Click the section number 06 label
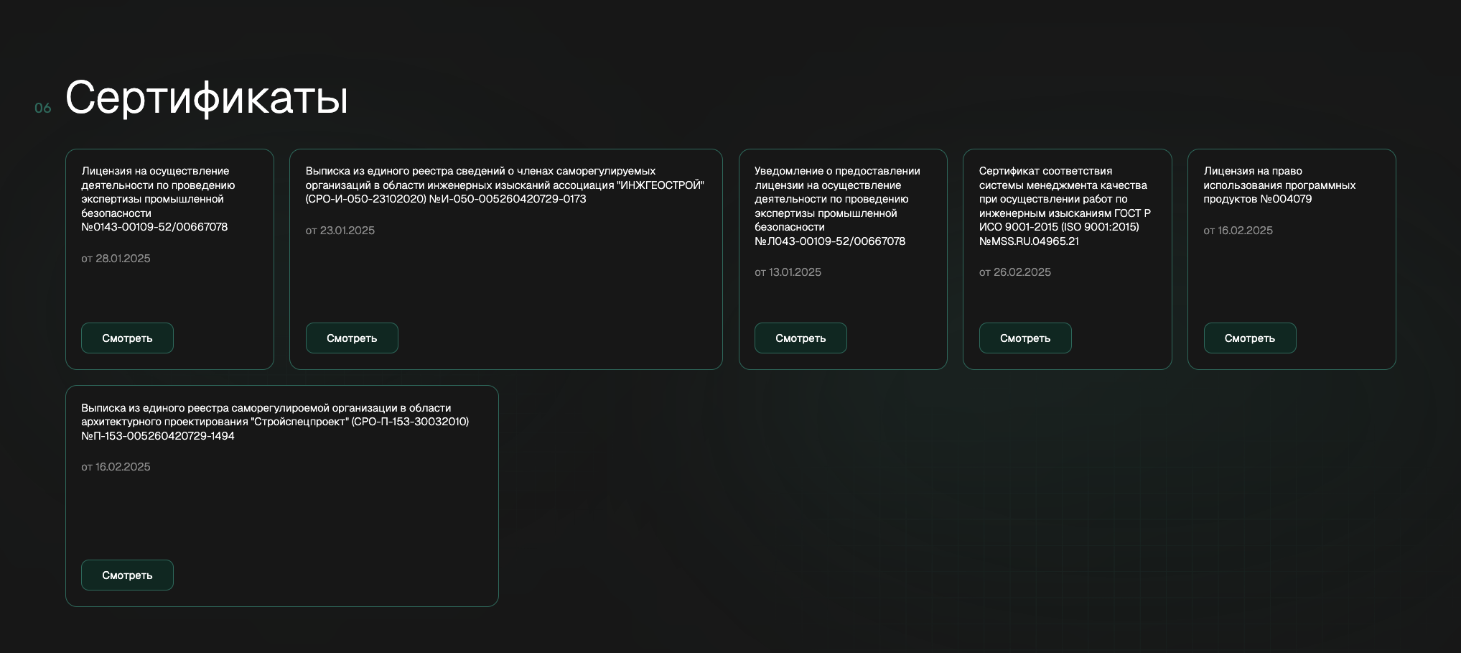Image resolution: width=1461 pixels, height=653 pixels. pos(43,108)
